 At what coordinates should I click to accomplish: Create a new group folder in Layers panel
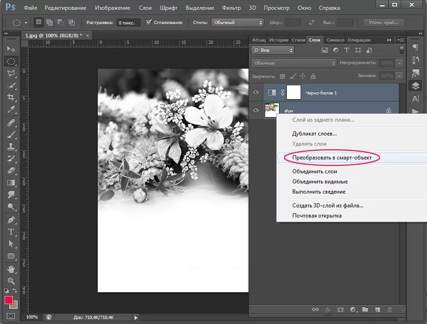(x=365, y=310)
